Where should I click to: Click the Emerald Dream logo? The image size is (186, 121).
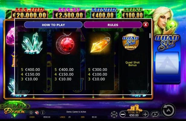(15, 109)
